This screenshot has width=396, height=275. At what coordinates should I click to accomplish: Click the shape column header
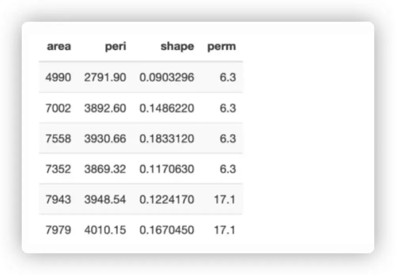177,47
